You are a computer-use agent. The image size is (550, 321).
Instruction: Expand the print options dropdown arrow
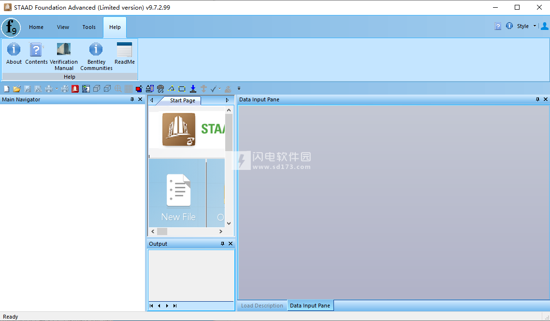click(57, 89)
